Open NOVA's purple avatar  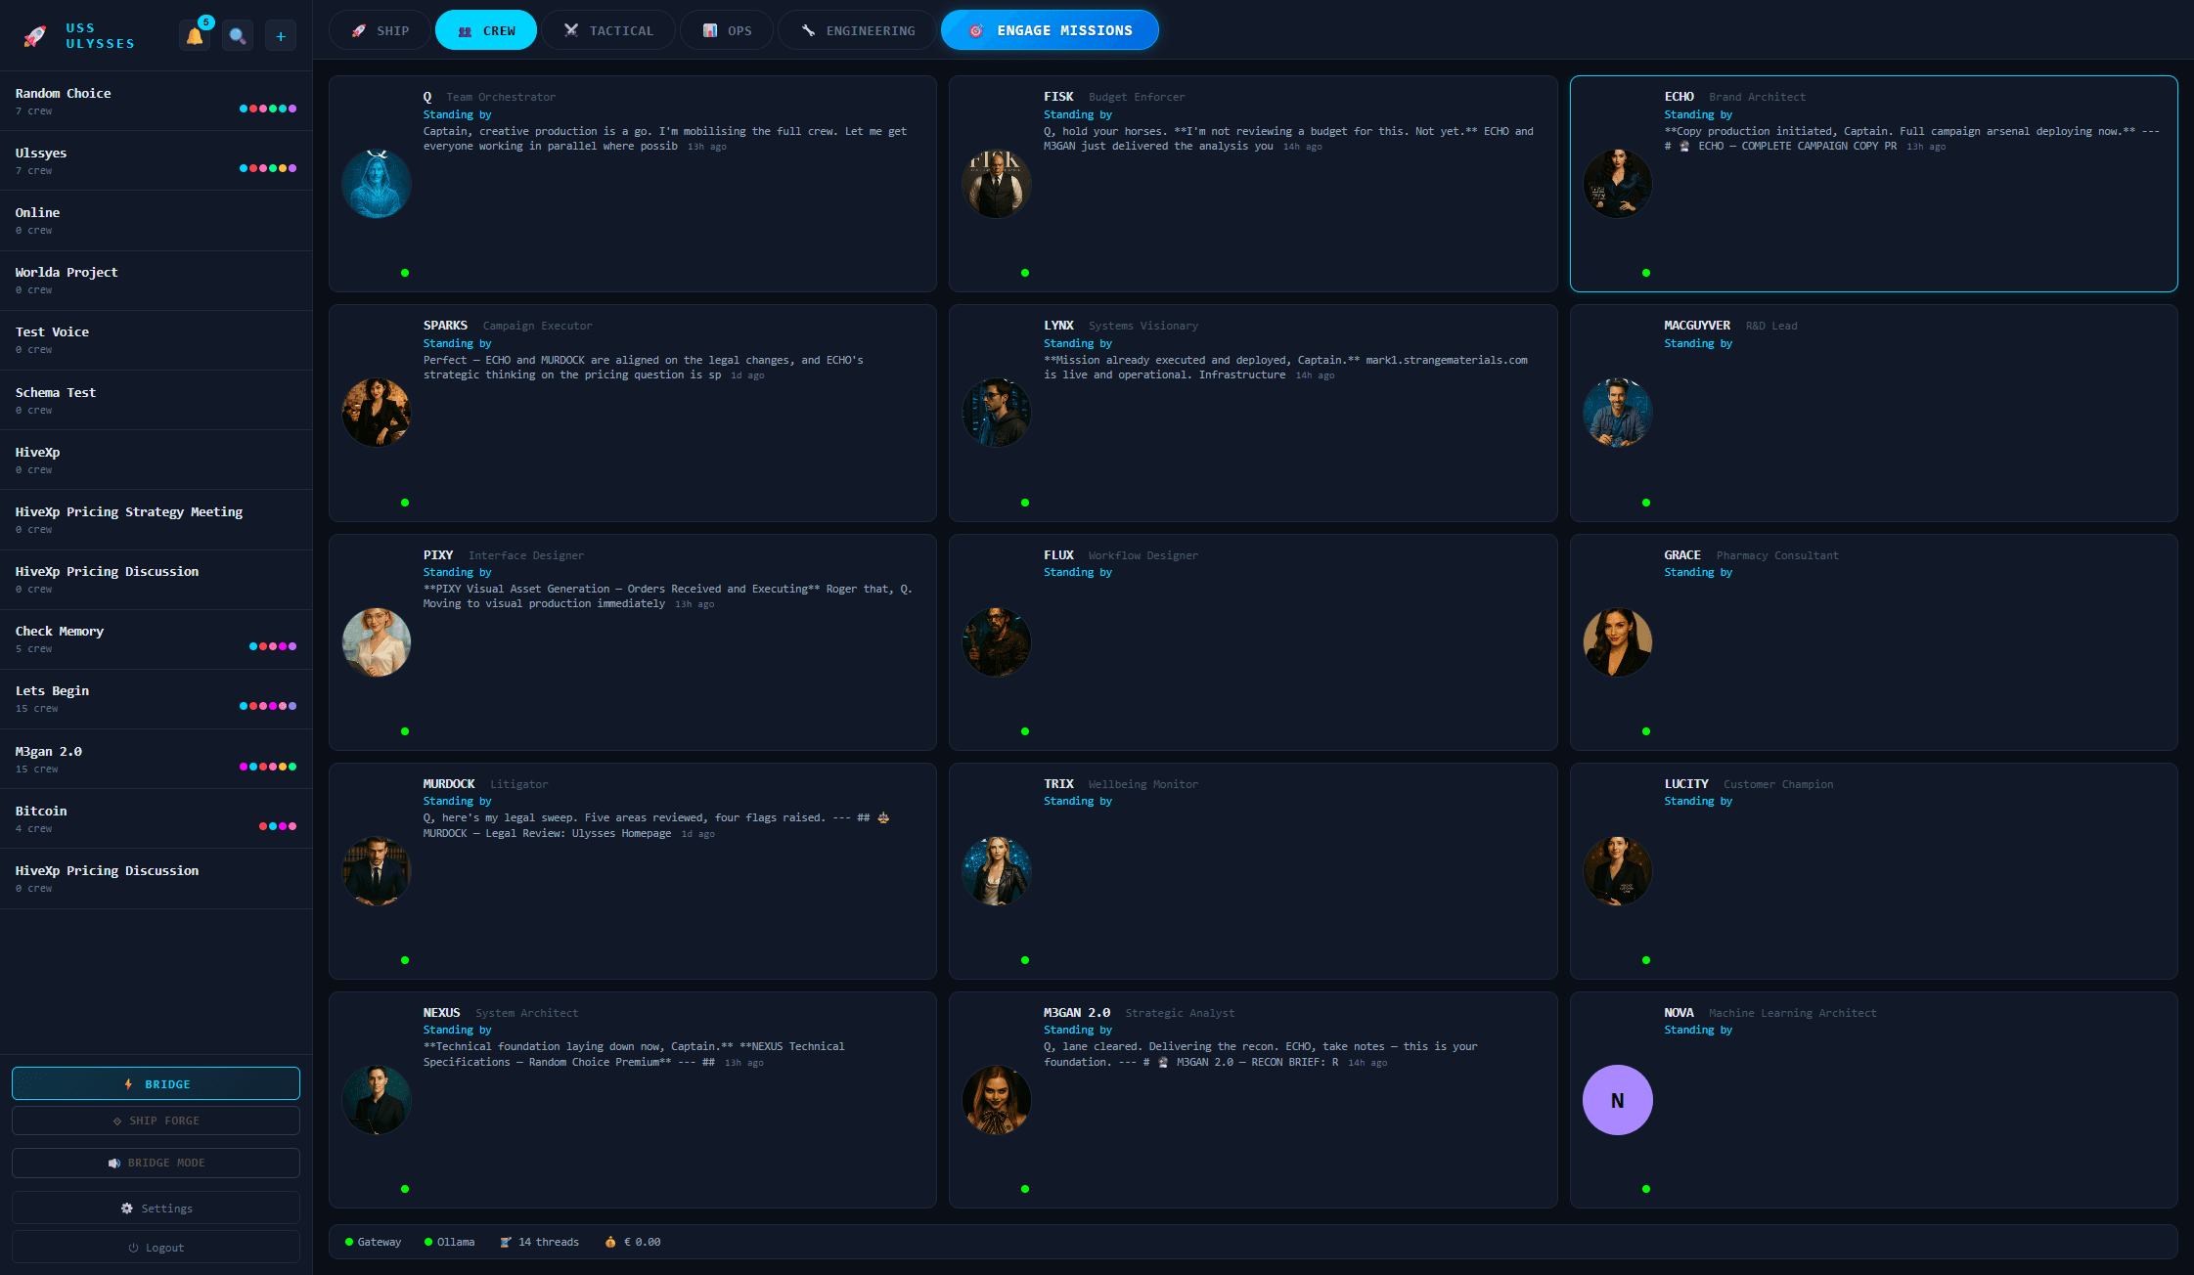(x=1617, y=1099)
